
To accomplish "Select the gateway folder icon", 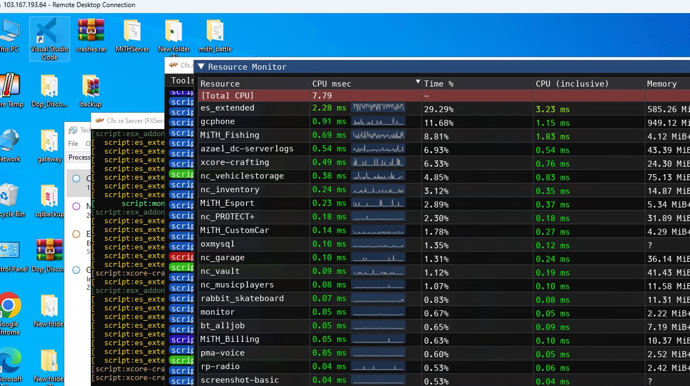I will (49, 146).
